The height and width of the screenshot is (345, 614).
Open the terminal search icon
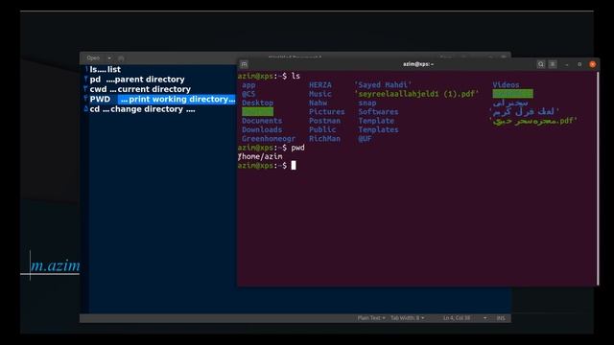(x=541, y=64)
